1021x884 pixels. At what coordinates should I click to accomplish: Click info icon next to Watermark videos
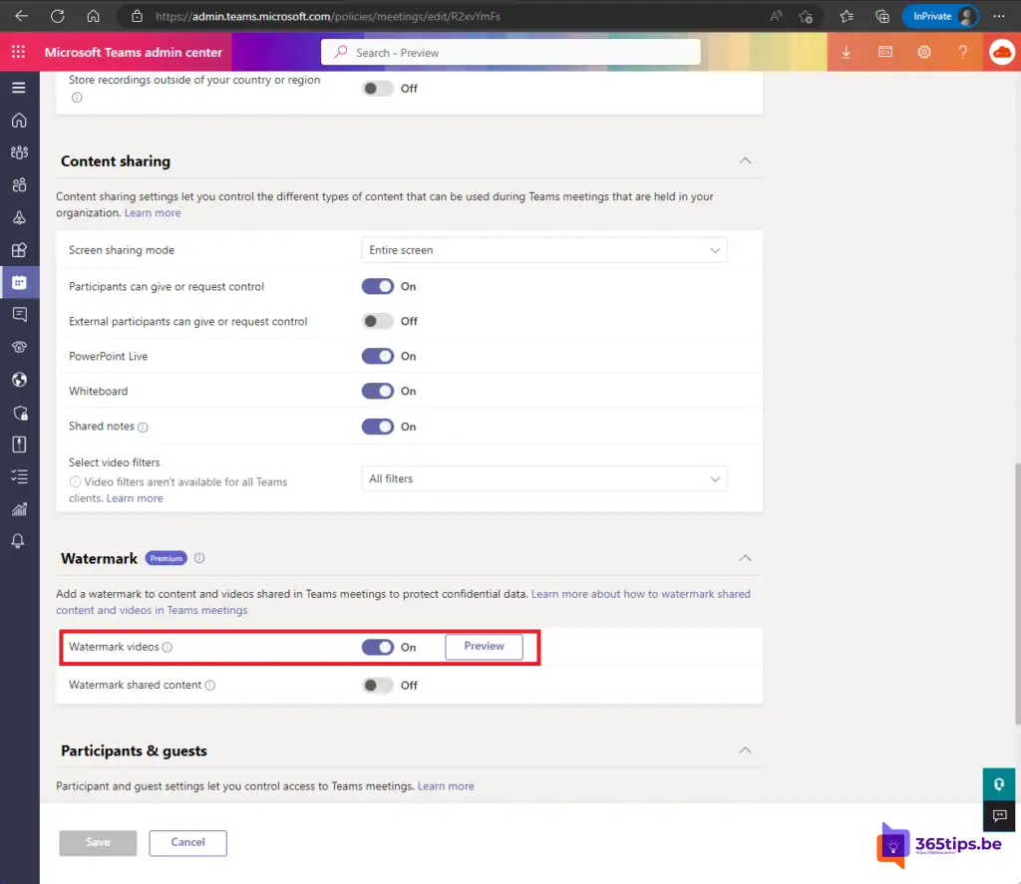click(x=168, y=647)
